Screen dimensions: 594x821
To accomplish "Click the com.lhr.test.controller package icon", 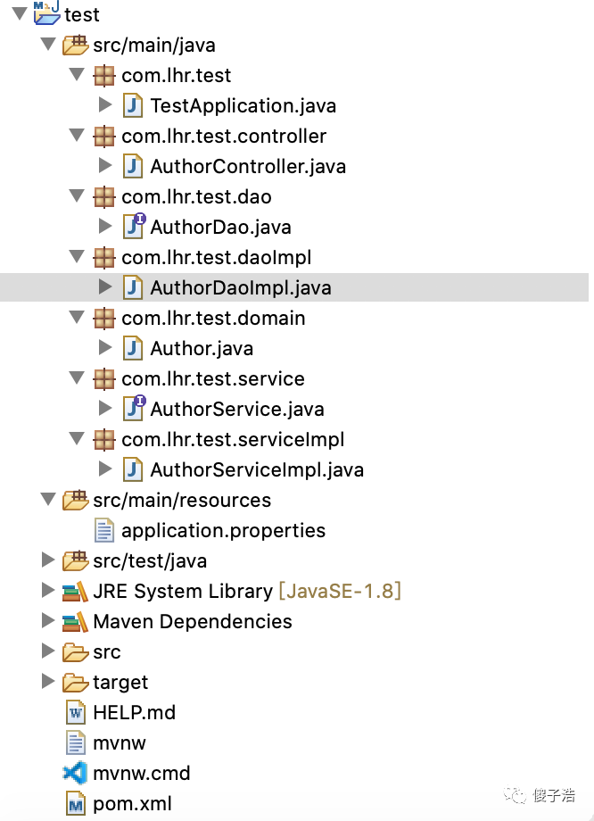I will tap(103, 137).
